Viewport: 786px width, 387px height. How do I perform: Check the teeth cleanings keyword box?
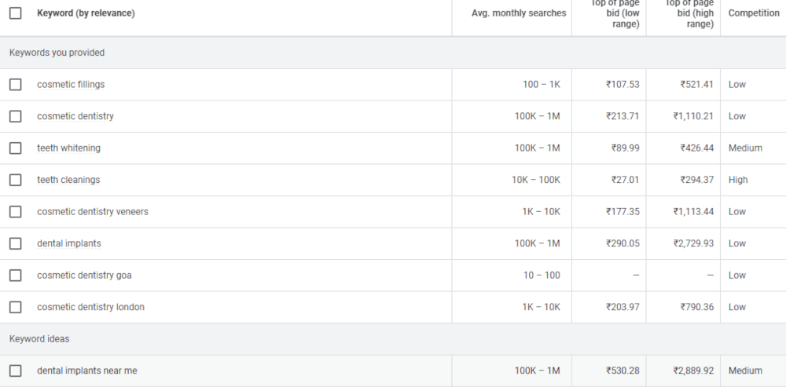click(x=15, y=180)
